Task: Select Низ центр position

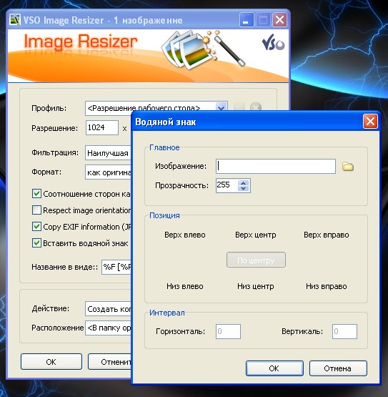Action: point(256,286)
